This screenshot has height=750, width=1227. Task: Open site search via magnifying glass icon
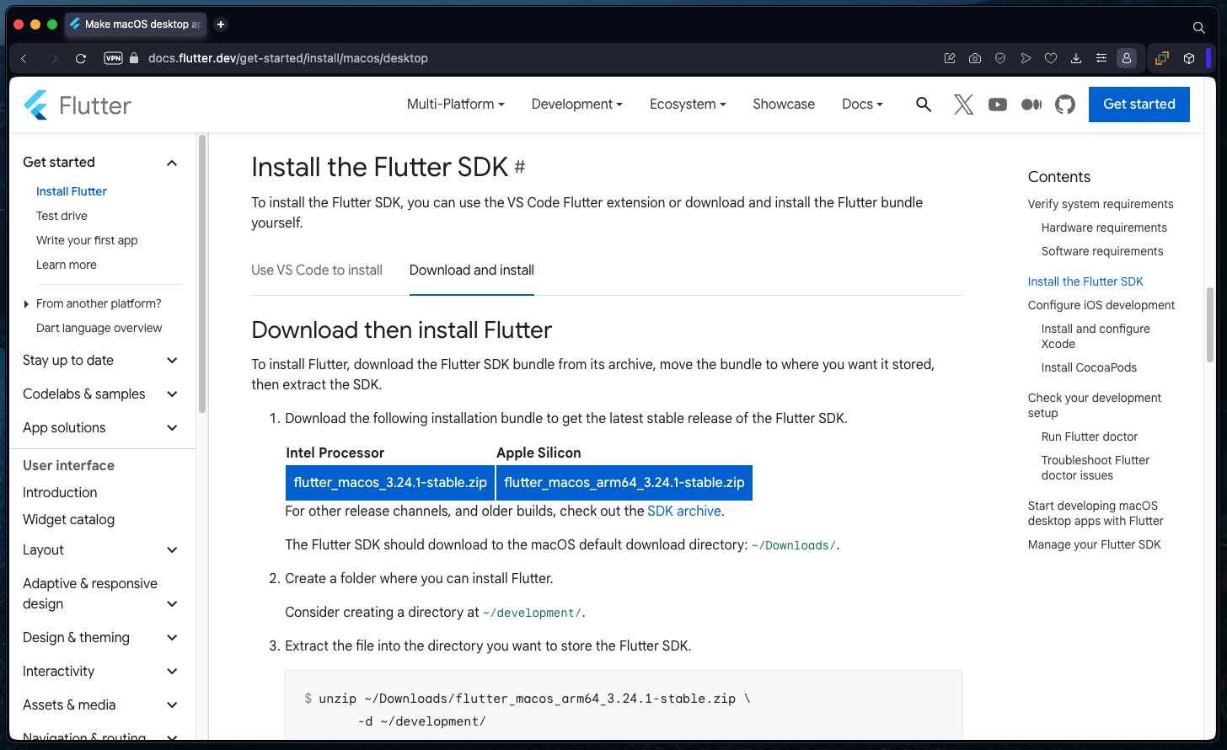[x=924, y=104]
